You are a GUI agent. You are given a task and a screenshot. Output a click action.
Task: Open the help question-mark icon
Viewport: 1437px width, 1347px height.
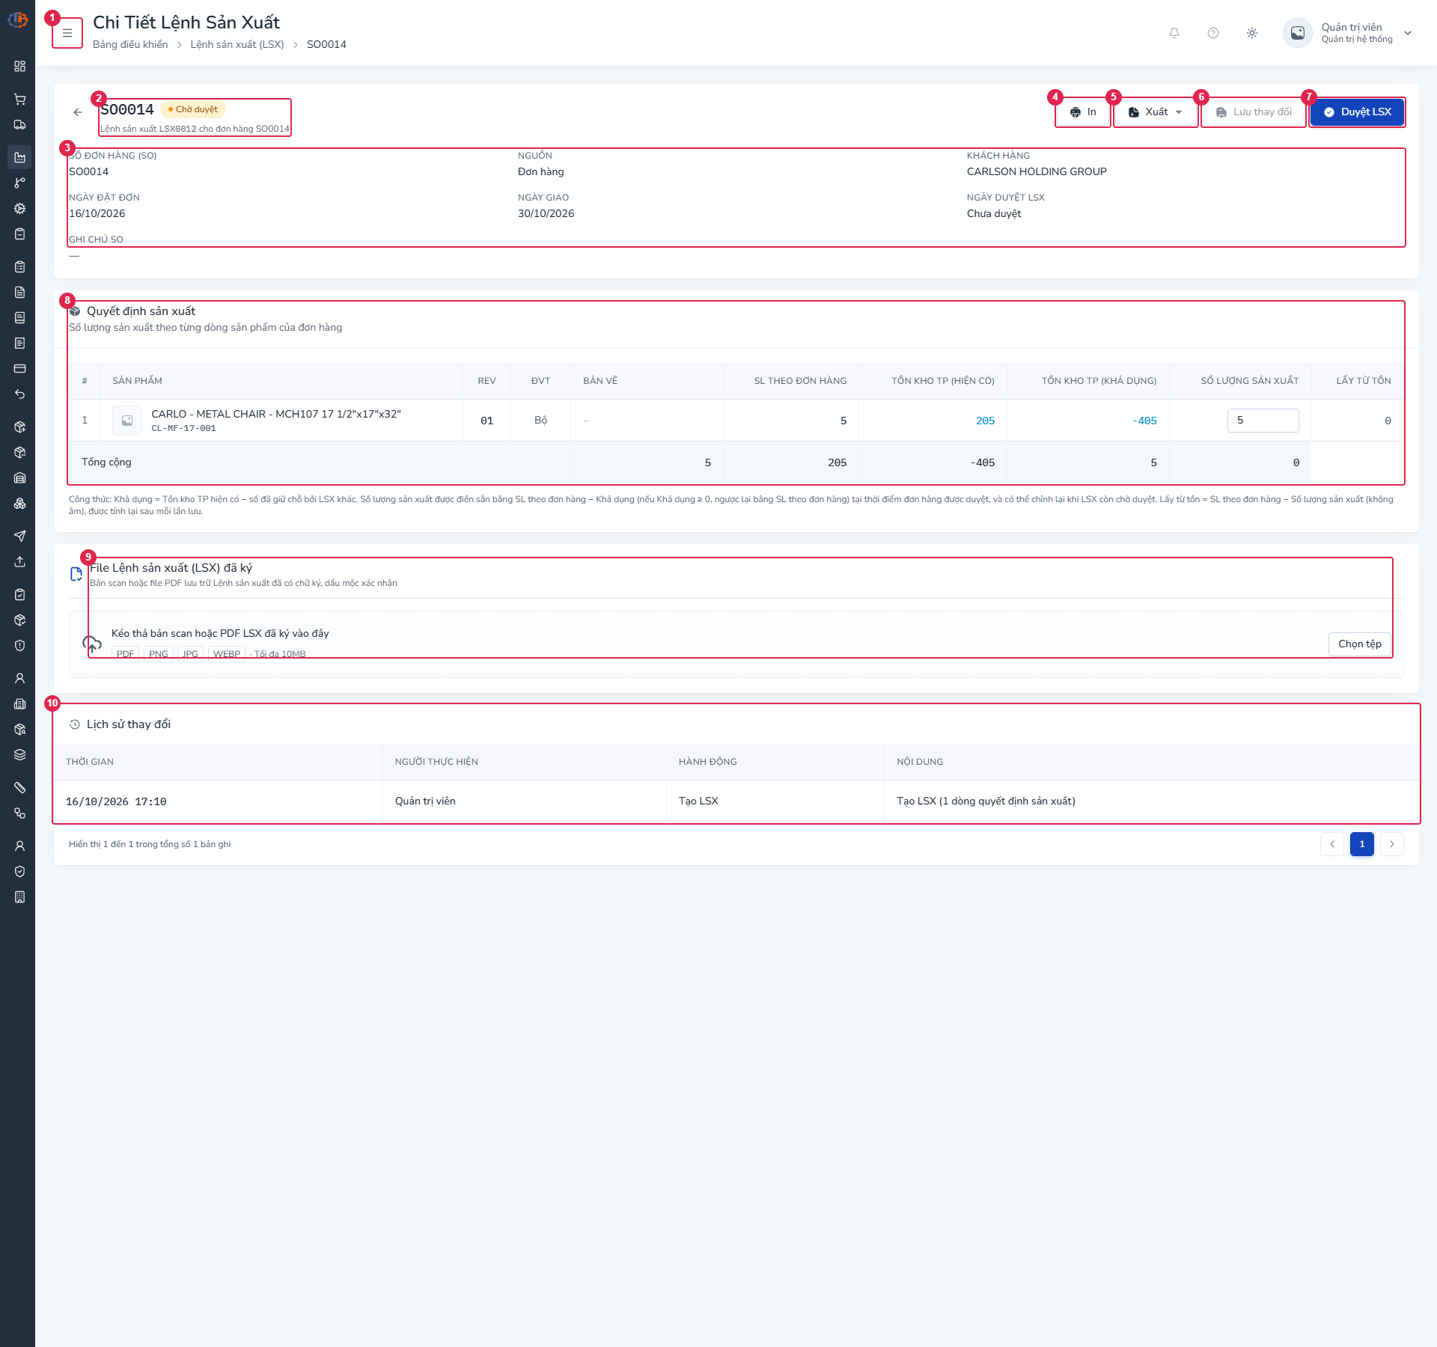click(x=1213, y=33)
